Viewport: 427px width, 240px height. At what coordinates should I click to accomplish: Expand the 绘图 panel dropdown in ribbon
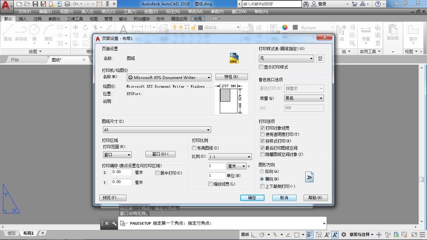35,51
